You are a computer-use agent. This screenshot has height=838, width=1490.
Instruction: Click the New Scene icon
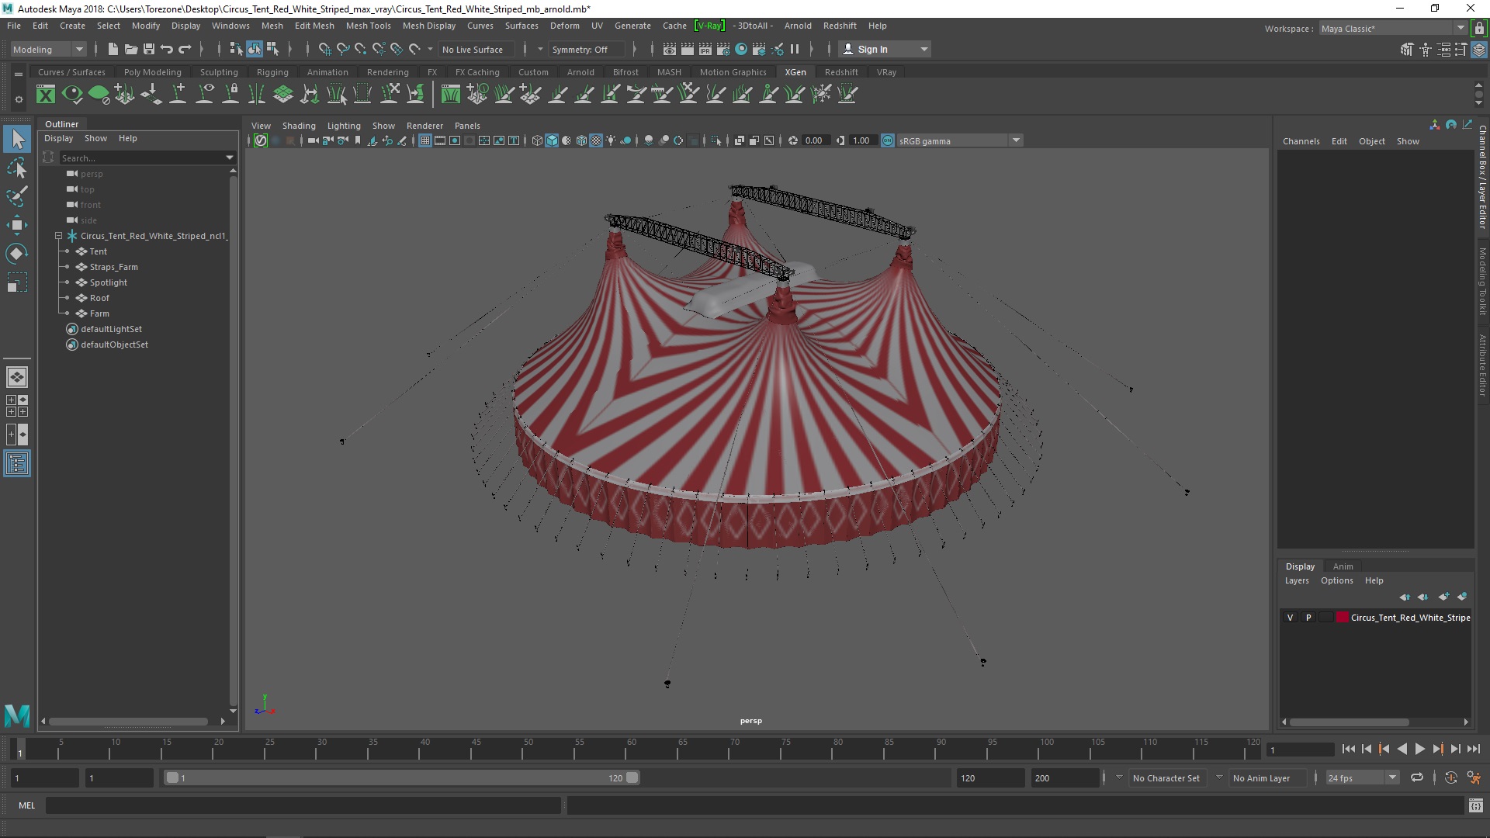click(x=113, y=49)
